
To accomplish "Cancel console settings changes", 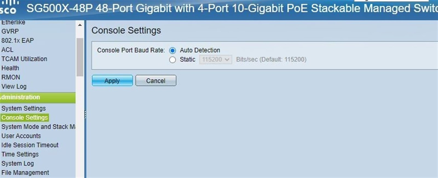I will pos(156,81).
